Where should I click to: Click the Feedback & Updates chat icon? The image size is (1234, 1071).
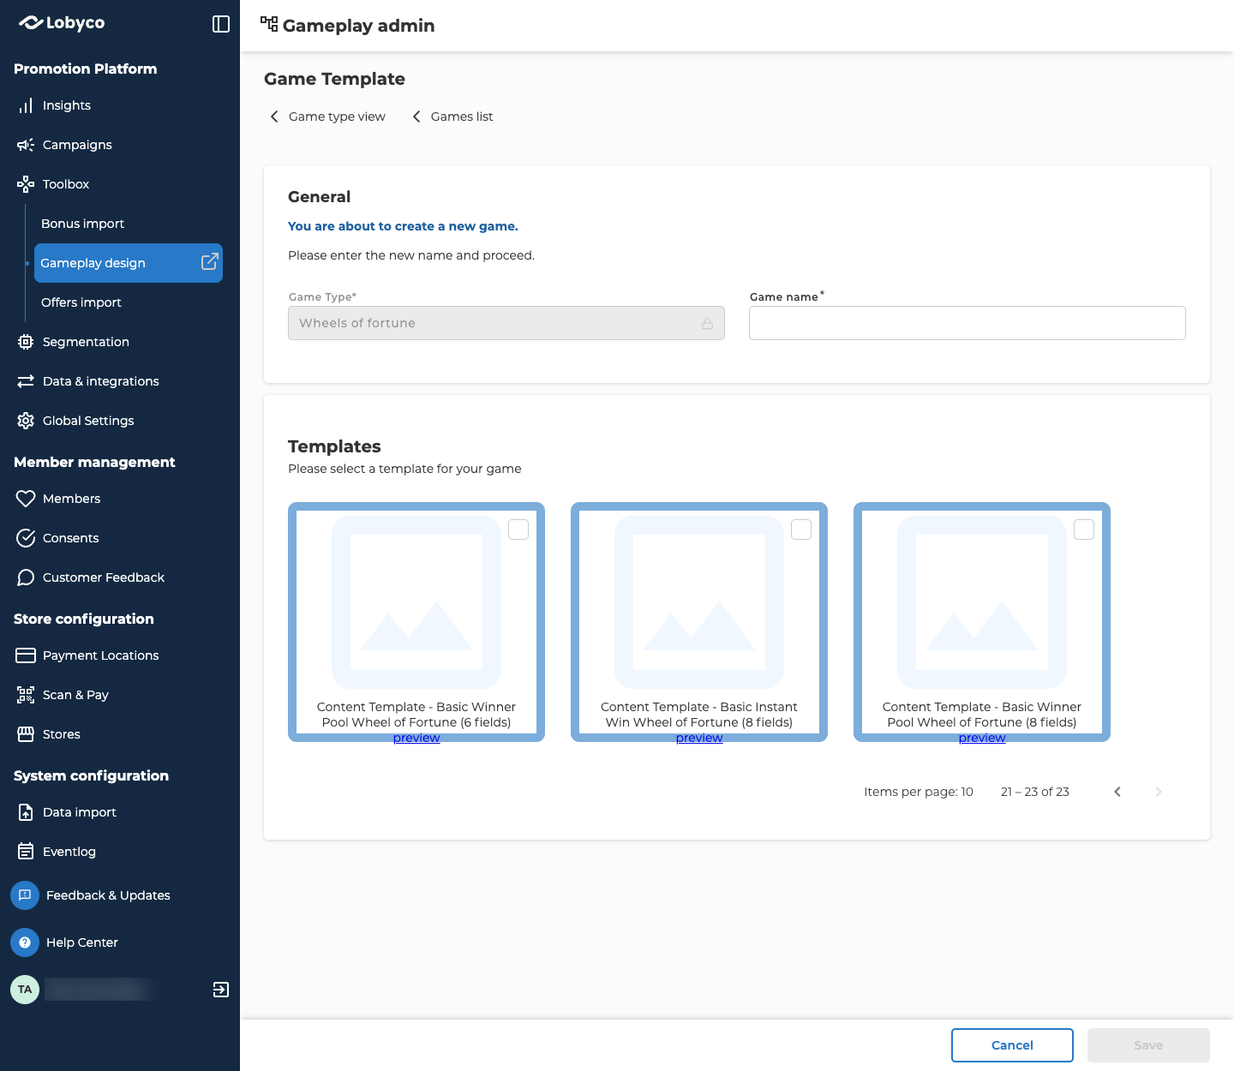[x=25, y=895]
